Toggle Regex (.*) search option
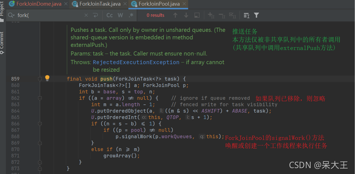 point(131,15)
